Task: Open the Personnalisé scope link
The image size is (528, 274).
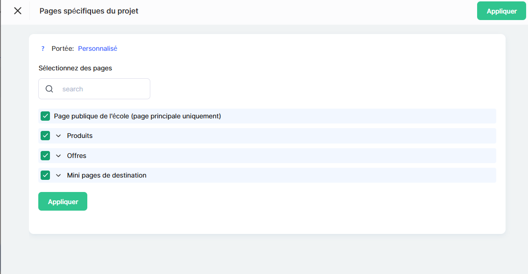Action: coord(98,48)
